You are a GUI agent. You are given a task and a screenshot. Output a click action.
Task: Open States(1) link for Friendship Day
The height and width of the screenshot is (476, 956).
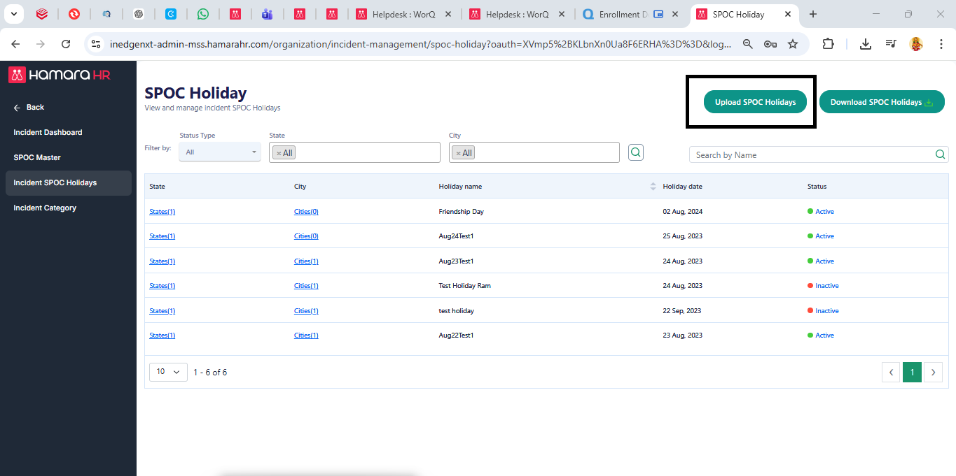tap(162, 211)
